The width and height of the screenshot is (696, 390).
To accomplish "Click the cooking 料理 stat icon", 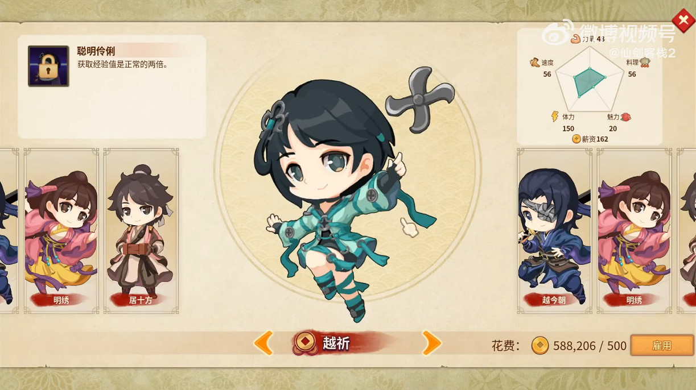I will [645, 63].
